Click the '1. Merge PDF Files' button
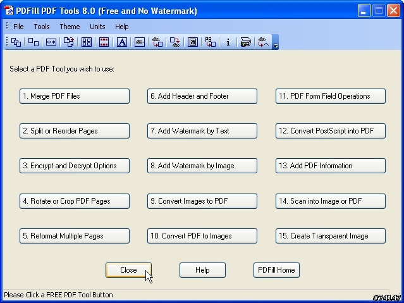The height and width of the screenshot is (303, 404). tap(75, 96)
